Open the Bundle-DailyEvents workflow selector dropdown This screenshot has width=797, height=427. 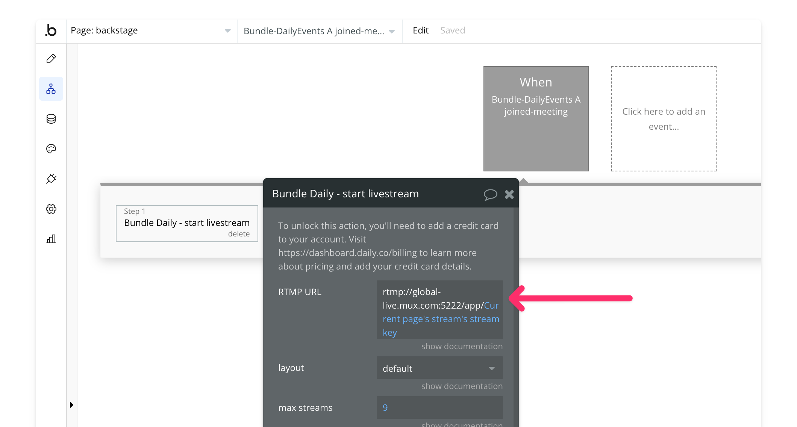[319, 31]
